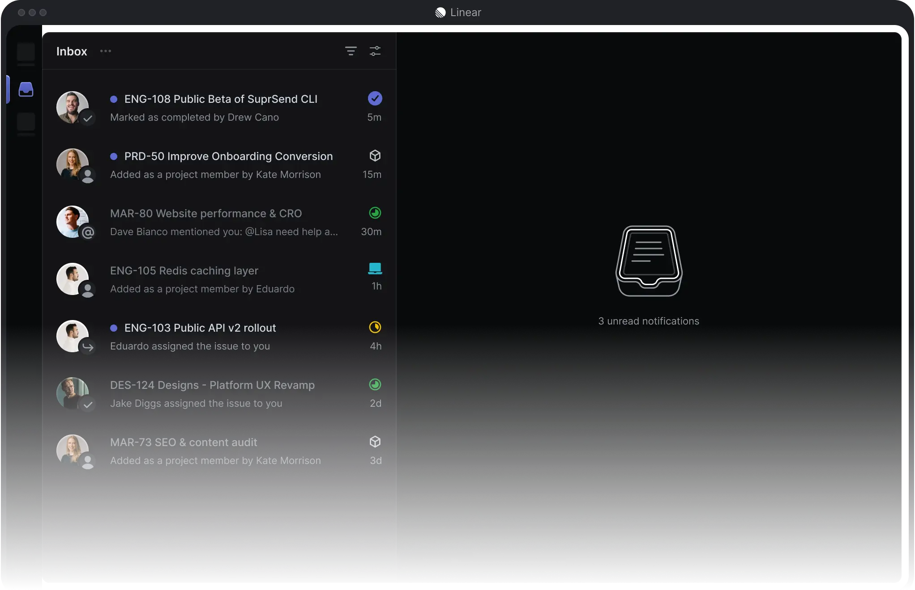Click project cube icon on PRD-50 notification
Viewport: 915px width, 590px height.
375,156
